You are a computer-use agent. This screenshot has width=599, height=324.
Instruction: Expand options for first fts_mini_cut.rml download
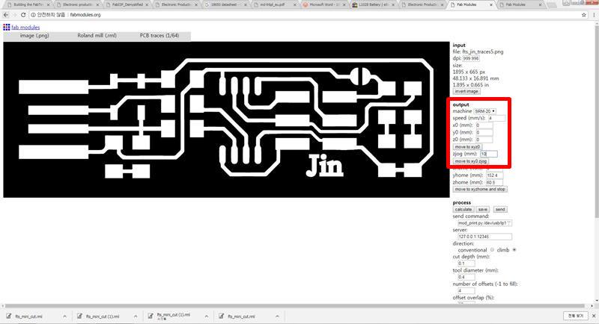click(x=64, y=316)
